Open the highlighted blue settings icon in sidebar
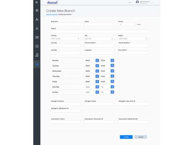The height and width of the screenshot is (145, 194). [x=37, y=64]
